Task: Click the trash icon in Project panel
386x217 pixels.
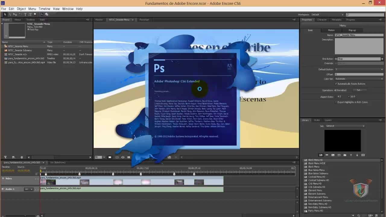Action: click(x=22, y=157)
